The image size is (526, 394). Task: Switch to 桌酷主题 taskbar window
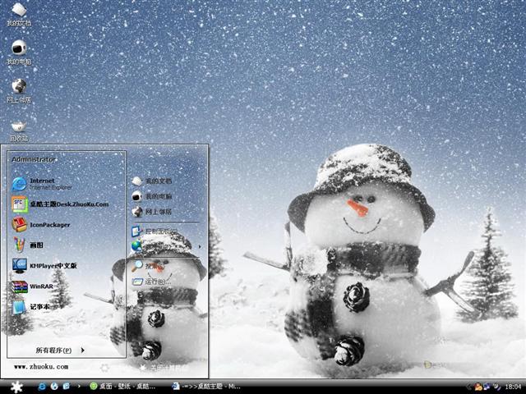coord(206,387)
